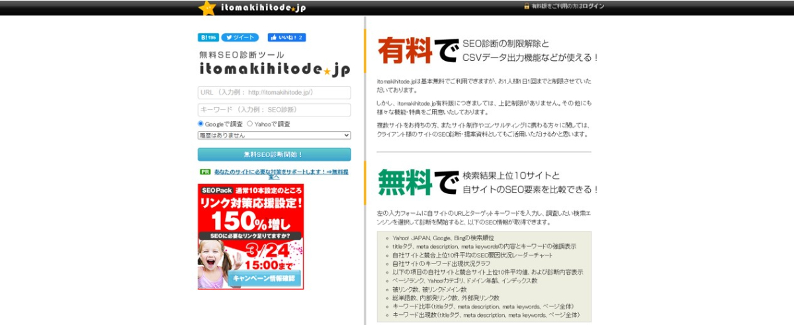Click the green PR badge icon
794x325 pixels.
pyautogui.click(x=205, y=171)
